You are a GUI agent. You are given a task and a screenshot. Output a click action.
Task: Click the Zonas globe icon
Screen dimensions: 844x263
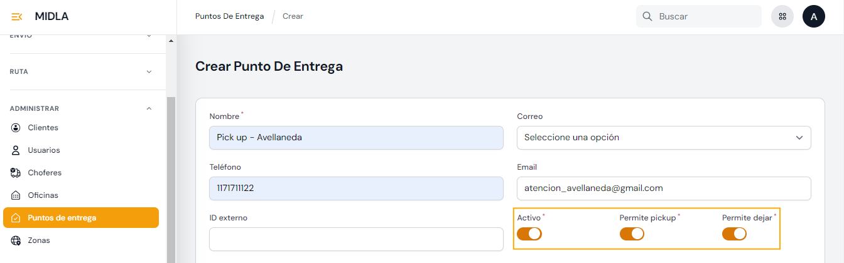click(16, 240)
